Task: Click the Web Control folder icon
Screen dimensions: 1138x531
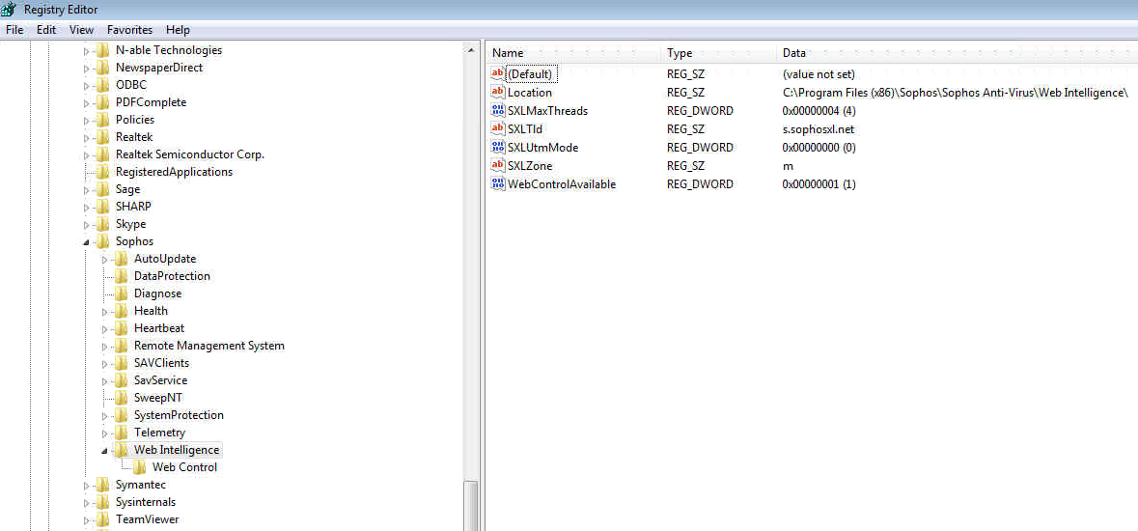Action: (x=139, y=467)
